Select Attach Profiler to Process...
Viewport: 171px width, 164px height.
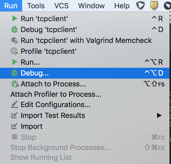coord(56,94)
